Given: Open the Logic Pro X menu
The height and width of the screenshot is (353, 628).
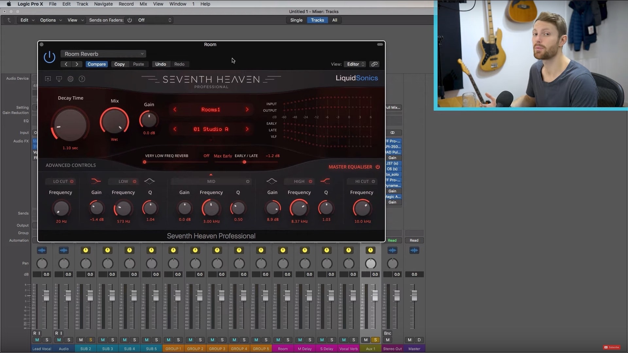Looking at the screenshot, I should click(30, 4).
